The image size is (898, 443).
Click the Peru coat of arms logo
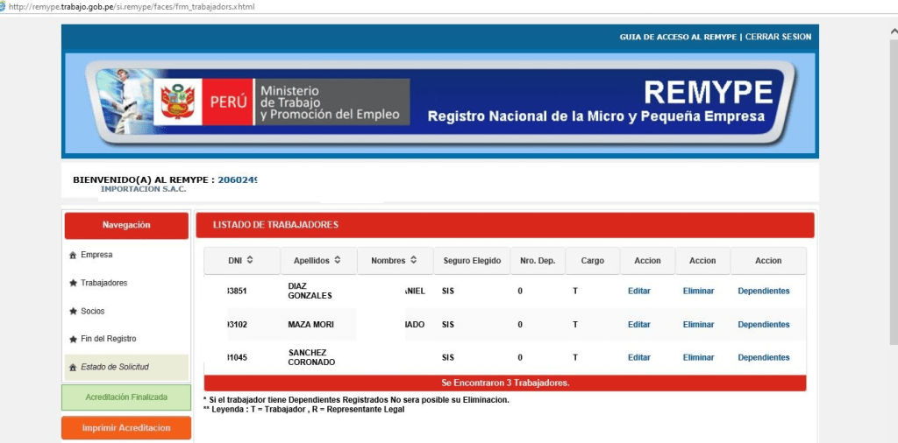point(179,102)
